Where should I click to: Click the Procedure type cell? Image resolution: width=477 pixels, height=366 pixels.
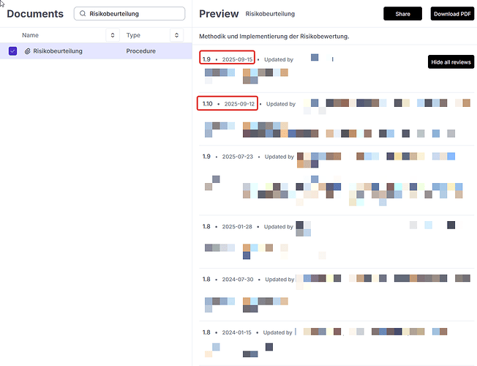coord(141,51)
